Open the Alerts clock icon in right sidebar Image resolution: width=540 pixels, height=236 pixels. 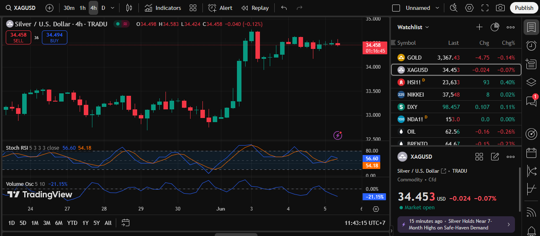click(531, 45)
